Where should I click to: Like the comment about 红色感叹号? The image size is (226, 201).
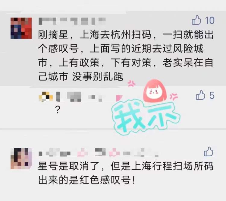[x=209, y=152]
